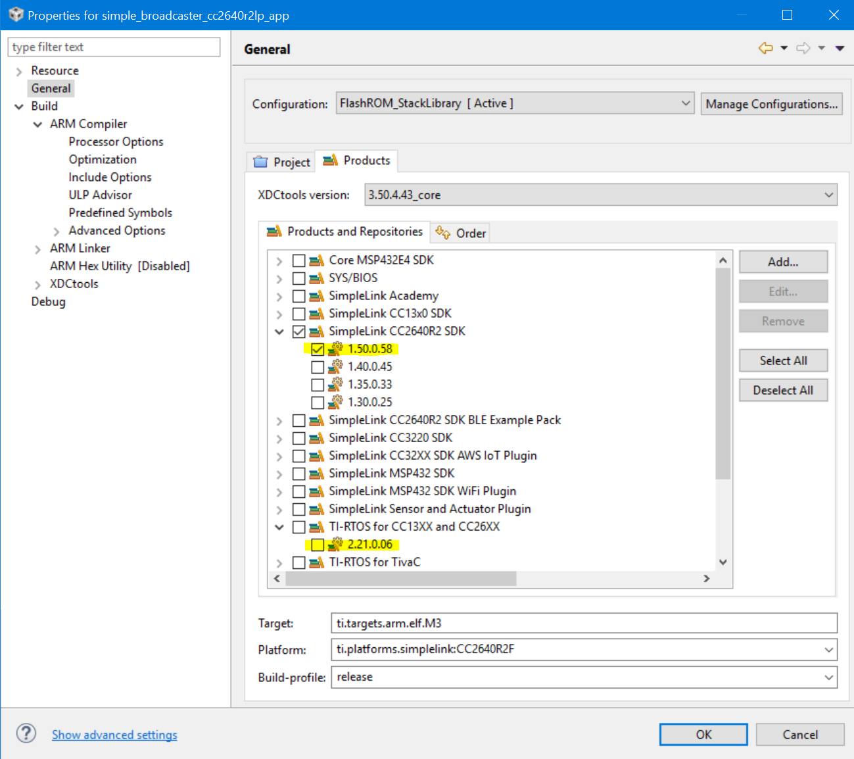Switch to the Order tab
The width and height of the screenshot is (854, 759).
461,233
